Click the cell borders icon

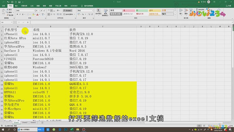(28, 14)
